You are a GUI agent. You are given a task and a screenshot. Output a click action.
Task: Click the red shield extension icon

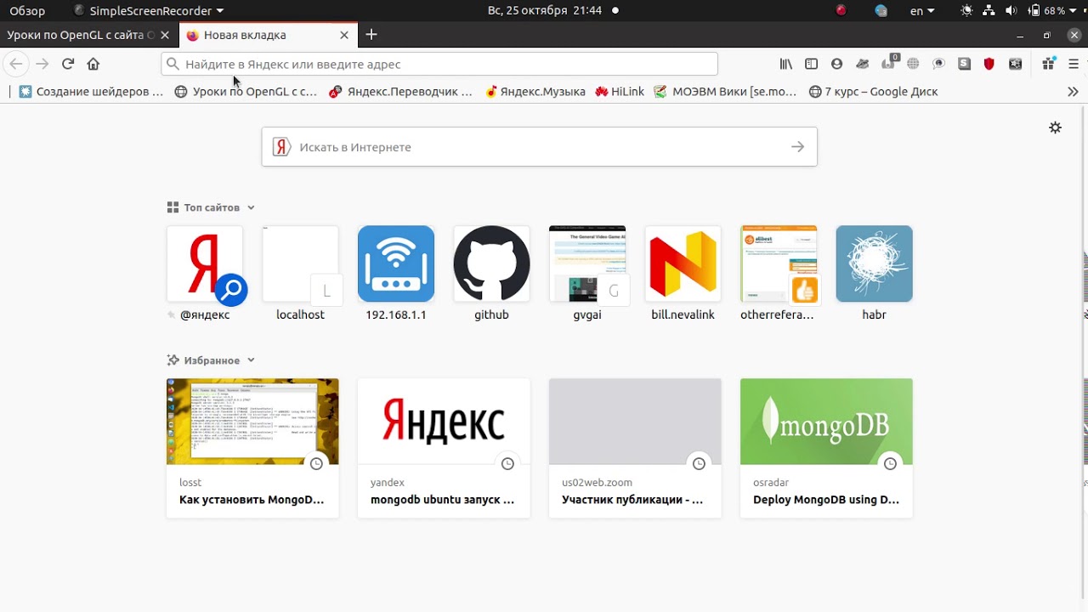(x=989, y=64)
